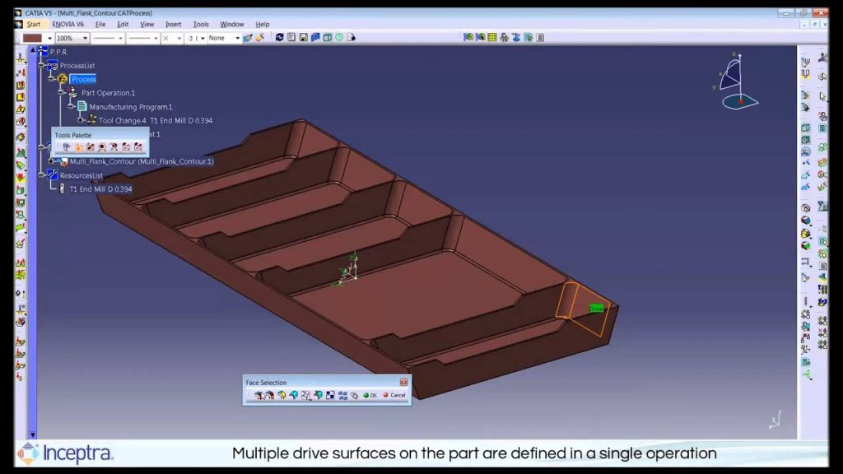Click the first icon in the Tools Palette
The image size is (843, 474).
point(65,146)
